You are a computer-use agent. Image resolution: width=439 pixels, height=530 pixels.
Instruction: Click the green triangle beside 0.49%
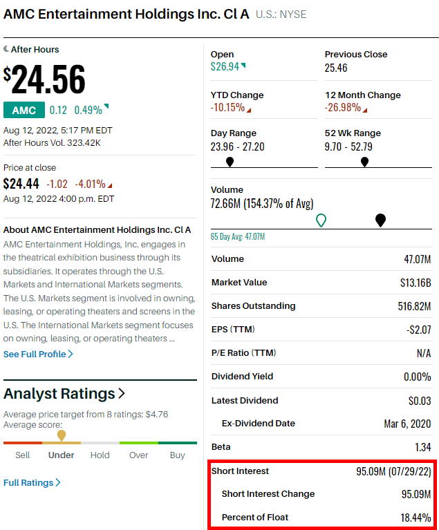click(106, 107)
